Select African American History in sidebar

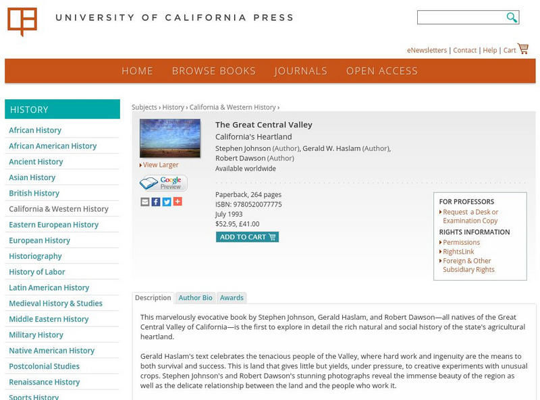(53, 146)
